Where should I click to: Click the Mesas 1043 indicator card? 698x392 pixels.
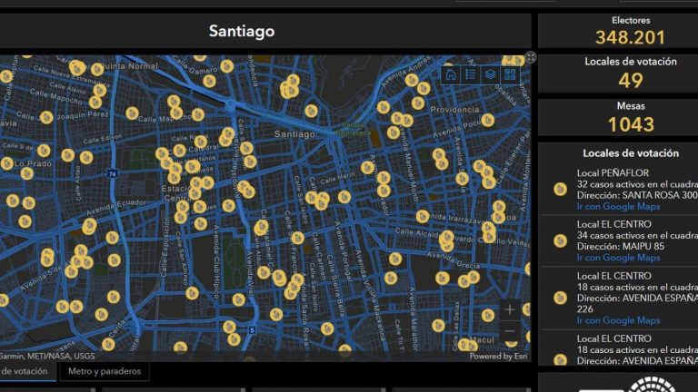630,118
